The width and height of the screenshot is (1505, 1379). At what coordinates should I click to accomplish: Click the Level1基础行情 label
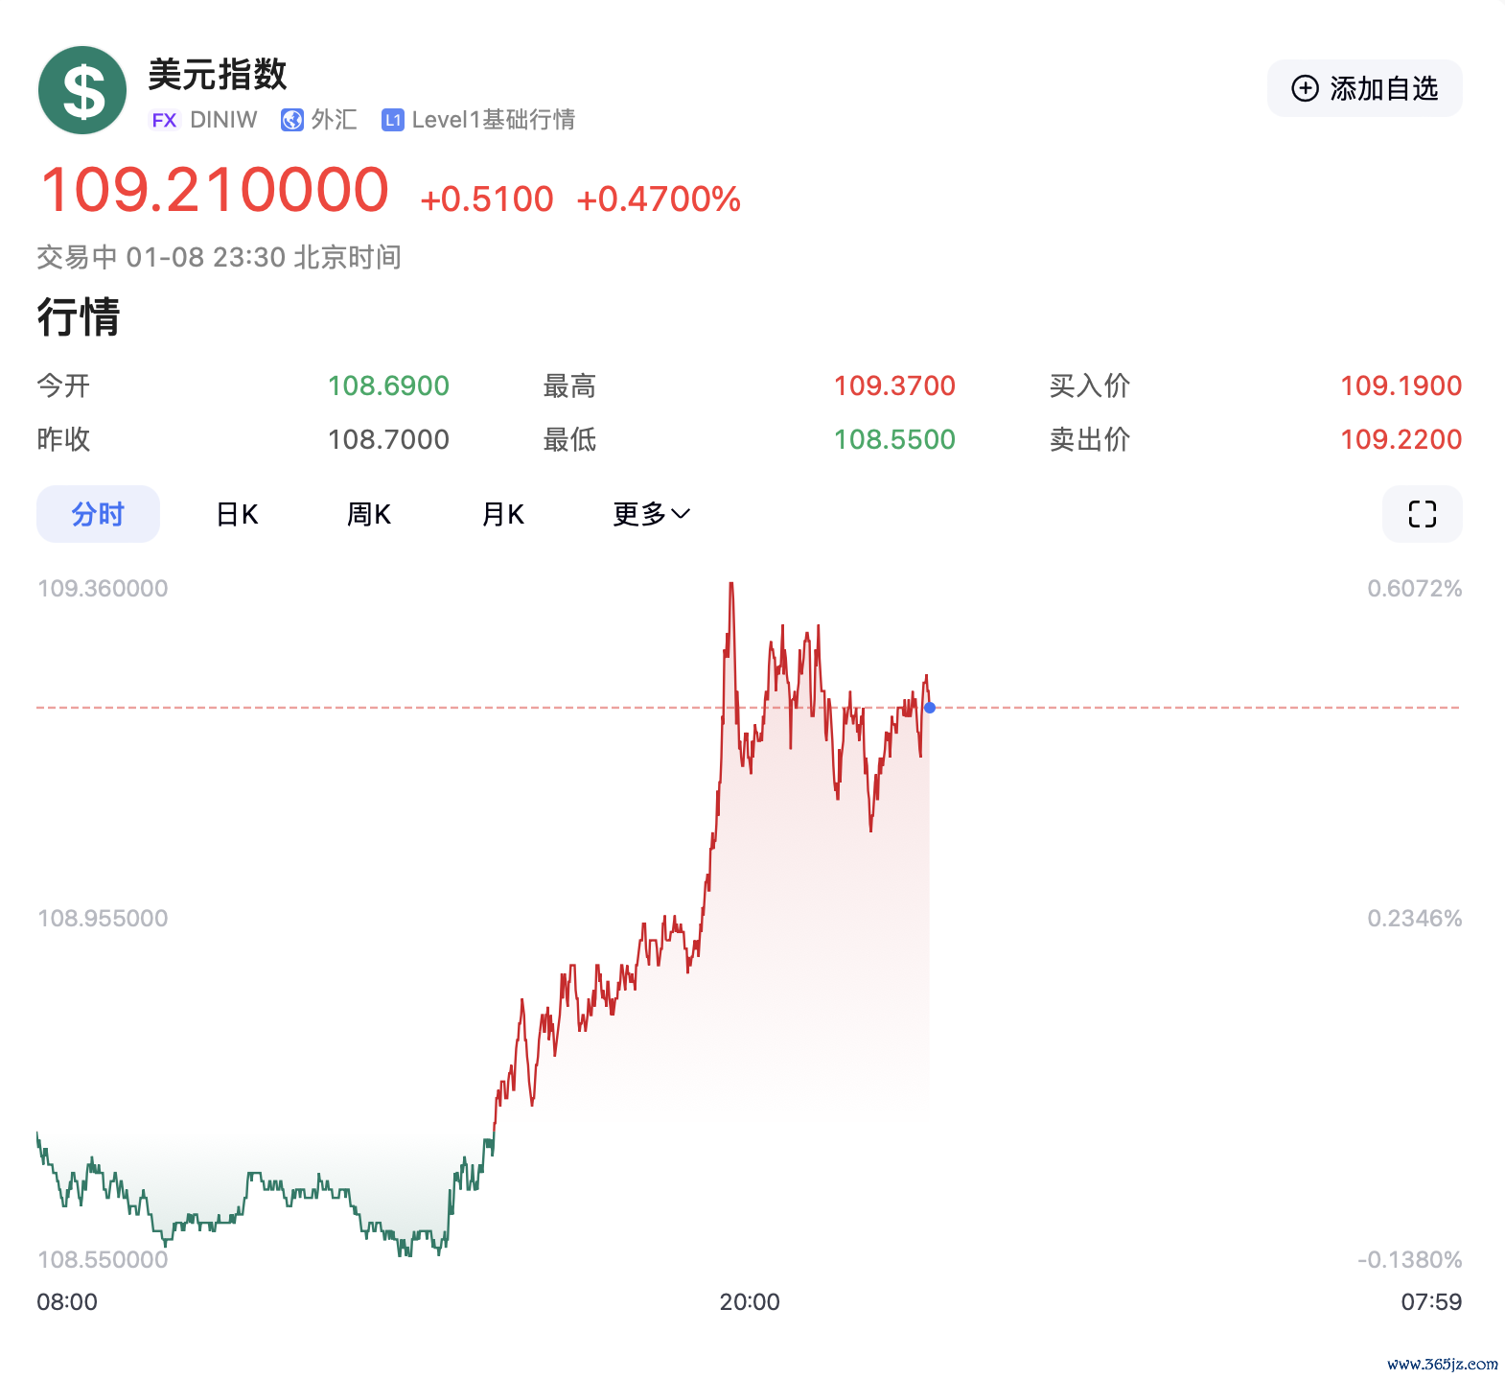click(x=494, y=120)
